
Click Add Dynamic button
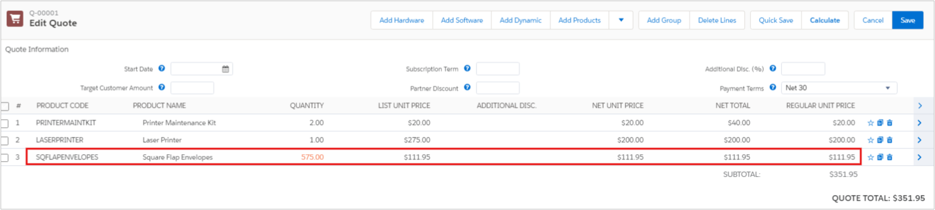coord(521,20)
